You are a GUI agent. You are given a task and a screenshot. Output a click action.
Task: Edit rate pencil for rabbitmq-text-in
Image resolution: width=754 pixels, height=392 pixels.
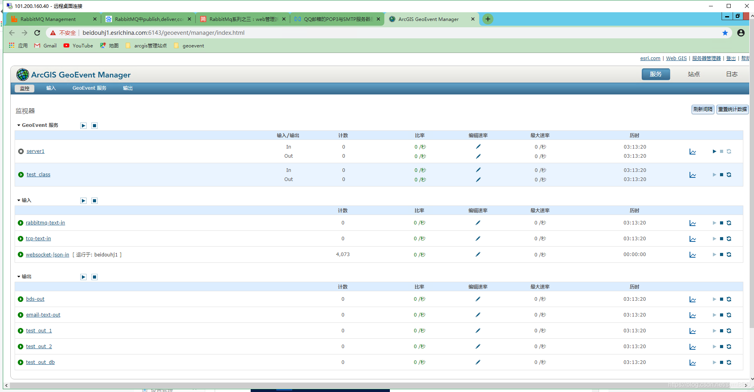(x=478, y=223)
